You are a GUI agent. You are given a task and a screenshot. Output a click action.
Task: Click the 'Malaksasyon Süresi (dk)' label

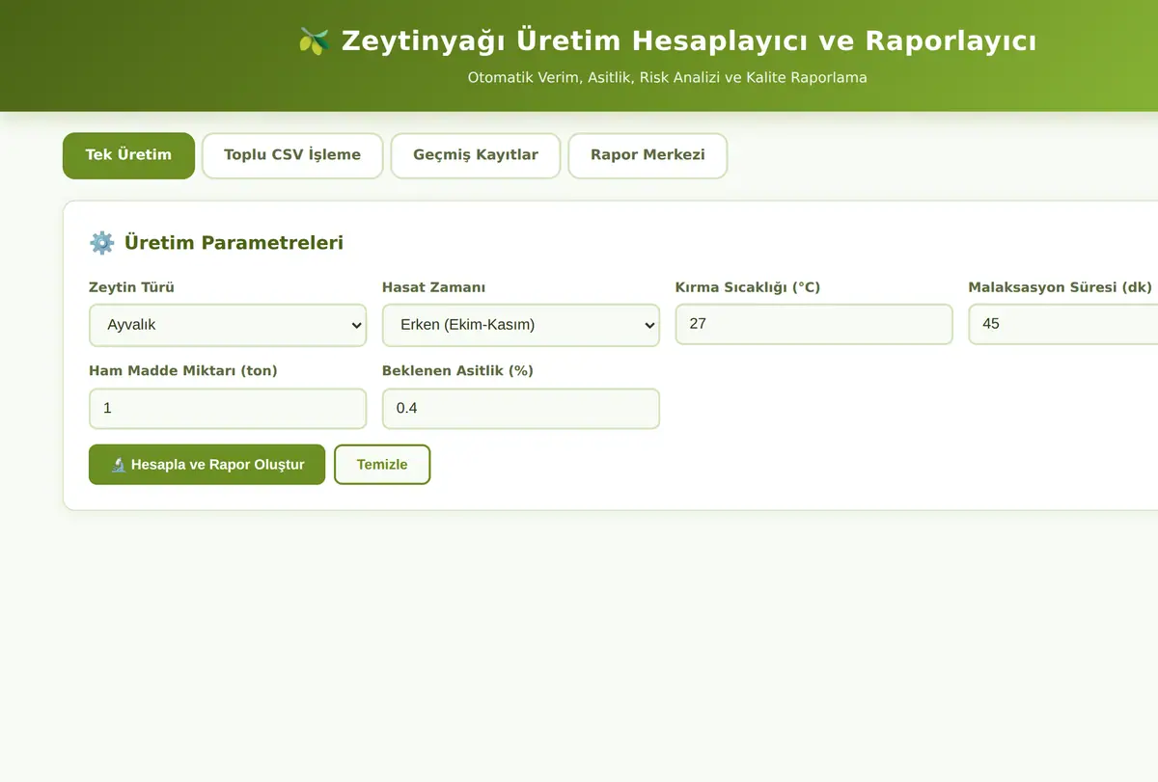(x=1061, y=287)
